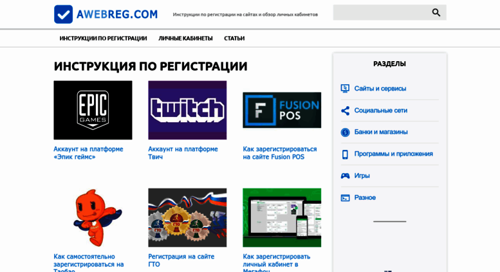Image resolution: width=500 pixels, height=272 pixels.
Task: Click the AWEBREG.COM site title
Action: coord(116,14)
